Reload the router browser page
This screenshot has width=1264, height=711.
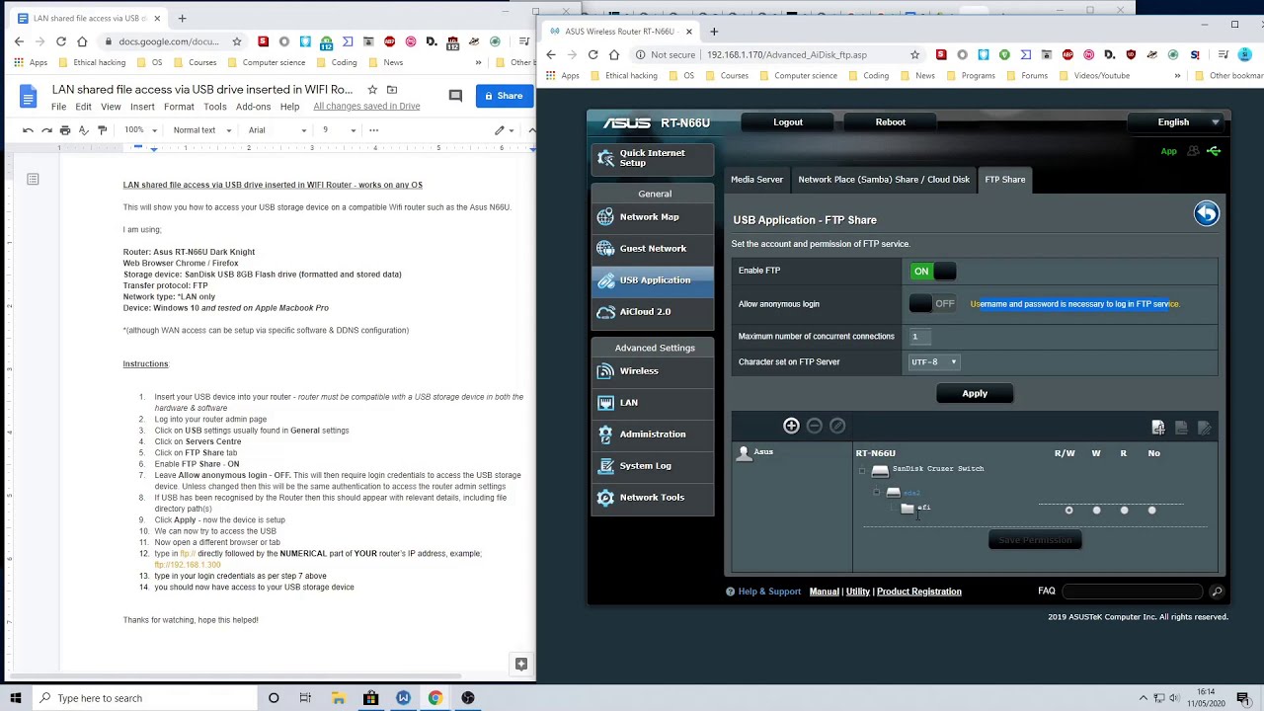click(593, 54)
